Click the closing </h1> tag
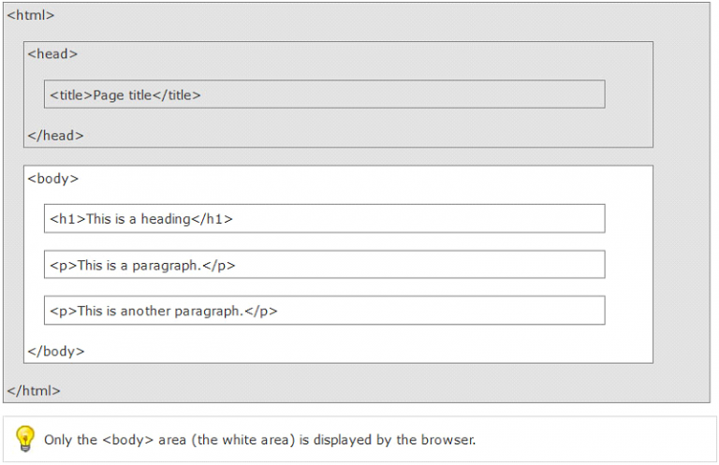 click(x=212, y=219)
